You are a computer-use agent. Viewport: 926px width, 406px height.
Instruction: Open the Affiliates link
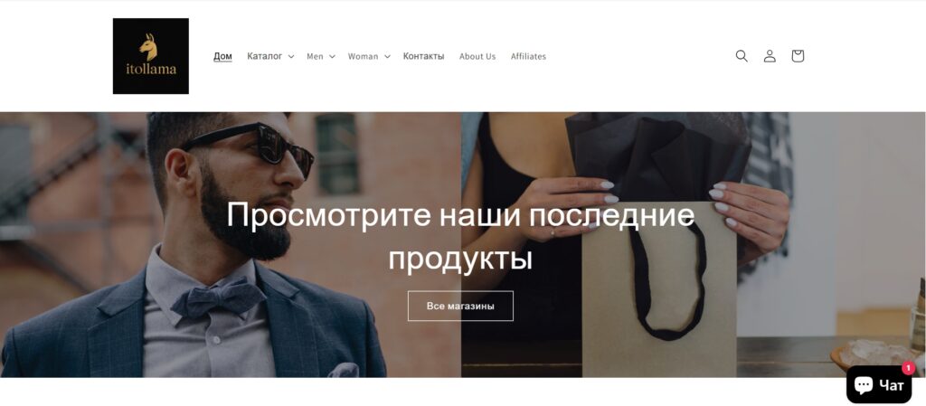[528, 56]
